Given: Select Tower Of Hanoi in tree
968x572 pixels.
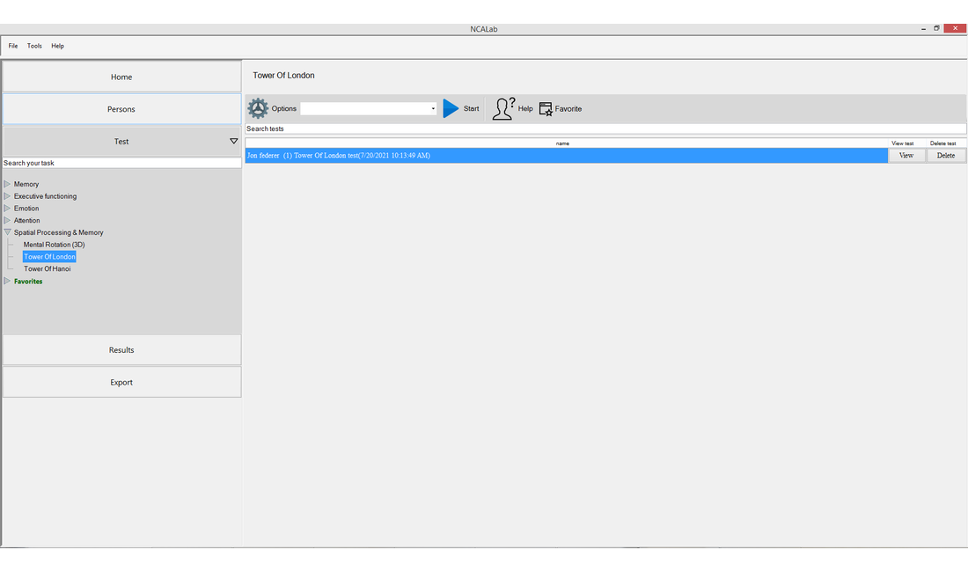Looking at the screenshot, I should click(48, 269).
